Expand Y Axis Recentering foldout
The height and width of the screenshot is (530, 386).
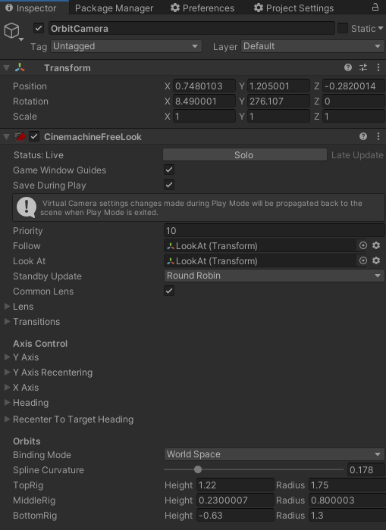(x=7, y=373)
